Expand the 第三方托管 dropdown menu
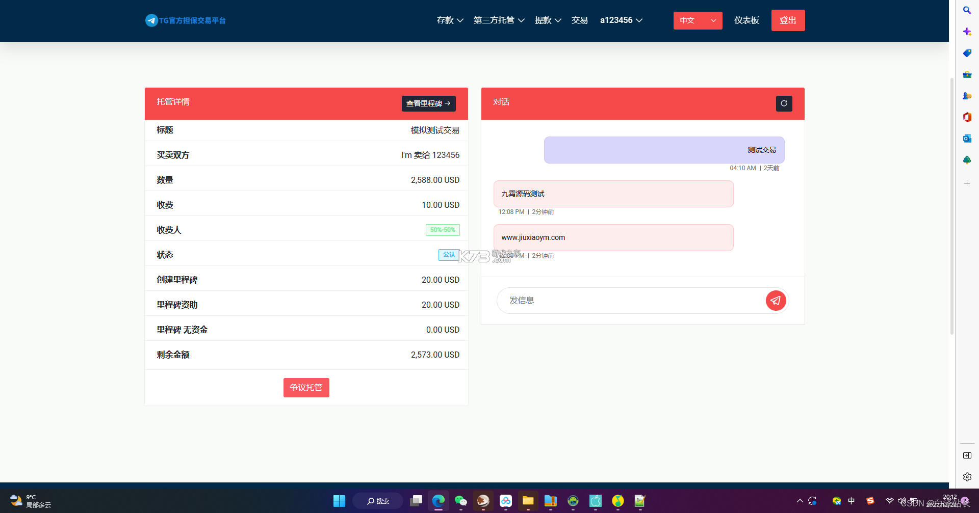Screen dimensions: 979x513 pos(499,20)
